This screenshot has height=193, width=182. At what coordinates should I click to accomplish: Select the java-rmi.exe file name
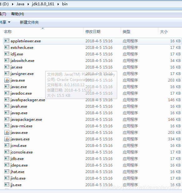[x=22, y=126]
